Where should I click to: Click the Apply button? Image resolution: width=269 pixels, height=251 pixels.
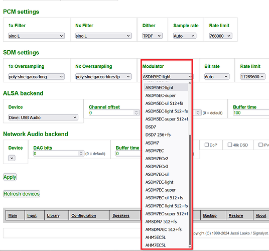10,177
